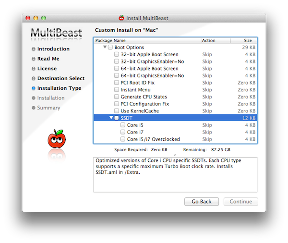Click the Go Back button
The width and height of the screenshot is (288, 243).
click(202, 202)
